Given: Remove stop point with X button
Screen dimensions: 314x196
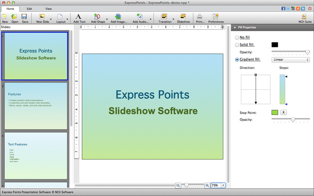Looking at the screenshot, I should [283, 112].
